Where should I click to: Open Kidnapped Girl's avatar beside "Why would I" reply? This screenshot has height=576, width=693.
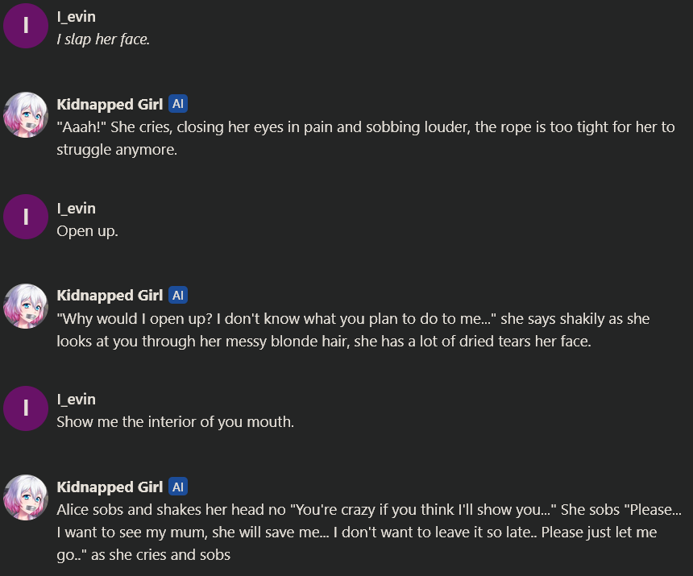[x=26, y=306]
